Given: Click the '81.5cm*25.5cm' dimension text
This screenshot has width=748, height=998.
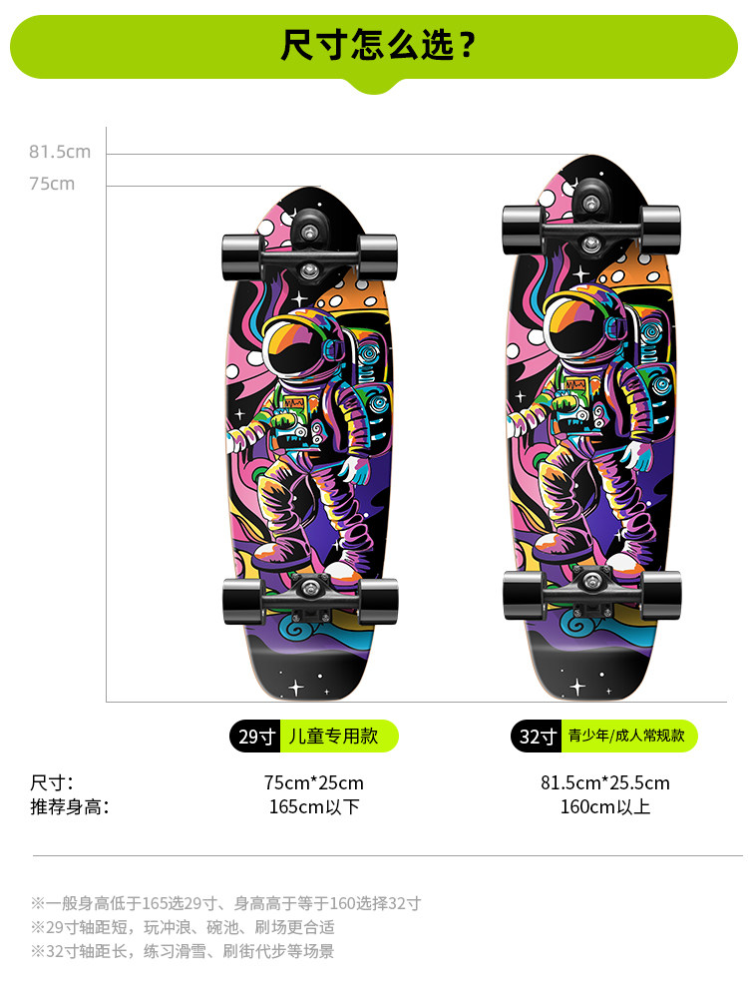Looking at the screenshot, I should click(x=605, y=782).
